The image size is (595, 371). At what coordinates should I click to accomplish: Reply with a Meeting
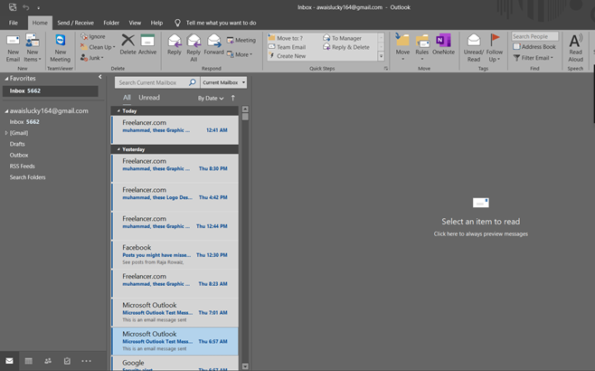tap(241, 40)
